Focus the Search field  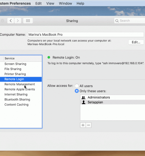pyautogui.click(x=129, y=21)
